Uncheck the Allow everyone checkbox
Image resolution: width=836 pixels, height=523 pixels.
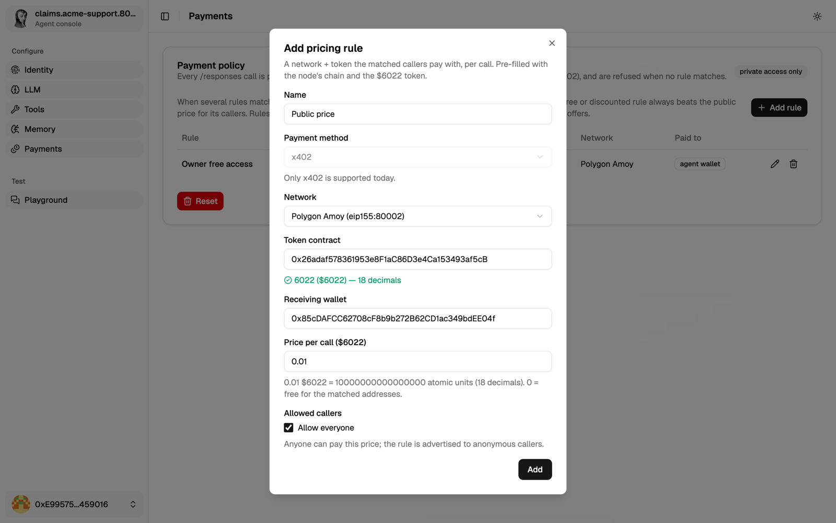(288, 428)
